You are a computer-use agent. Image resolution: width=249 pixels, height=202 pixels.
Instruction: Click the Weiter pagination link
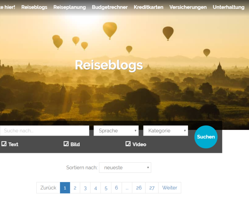[x=170, y=188]
